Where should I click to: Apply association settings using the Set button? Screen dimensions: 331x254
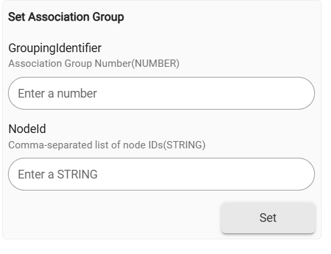coord(268,218)
